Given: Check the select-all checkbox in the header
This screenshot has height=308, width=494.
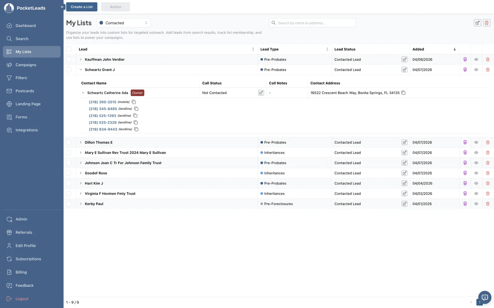Looking at the screenshot, I should (x=69, y=49).
